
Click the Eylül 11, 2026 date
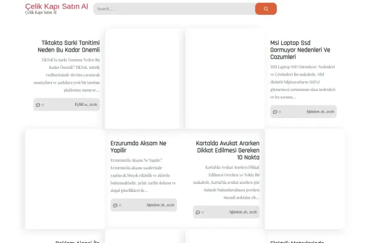tap(86, 105)
